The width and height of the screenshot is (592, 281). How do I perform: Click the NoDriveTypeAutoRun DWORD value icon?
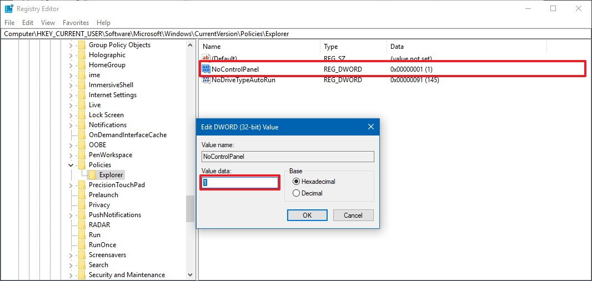[x=207, y=80]
